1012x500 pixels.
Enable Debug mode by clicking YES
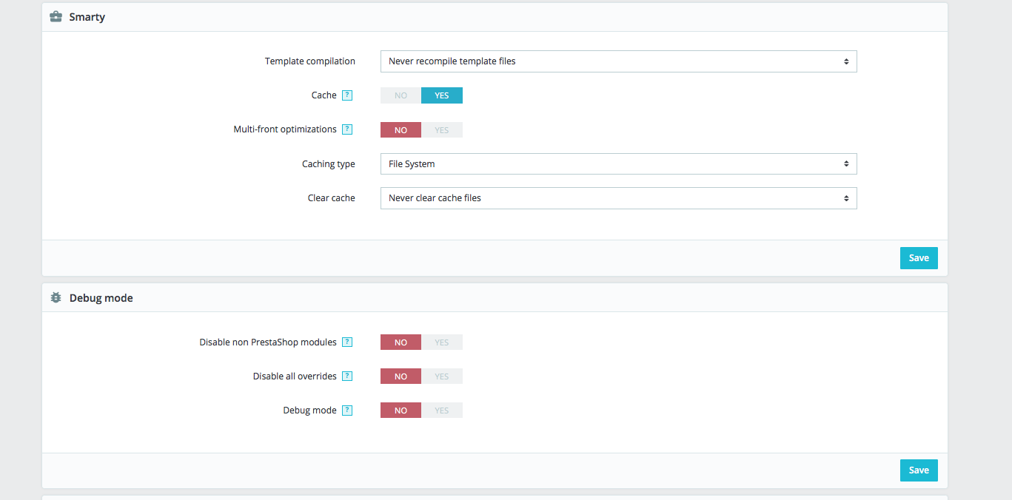coord(442,411)
